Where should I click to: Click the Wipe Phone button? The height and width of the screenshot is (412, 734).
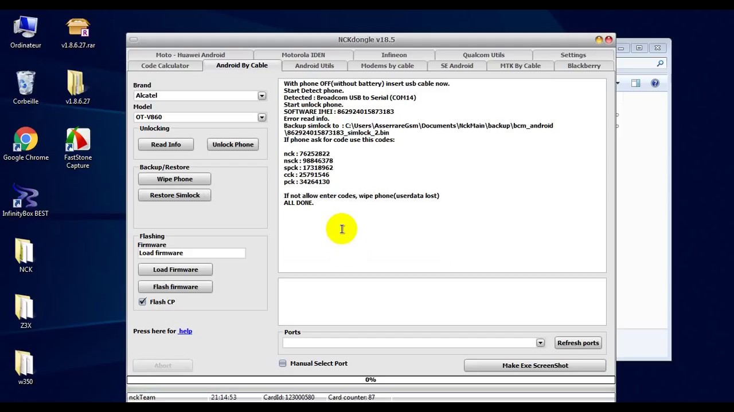(175, 179)
